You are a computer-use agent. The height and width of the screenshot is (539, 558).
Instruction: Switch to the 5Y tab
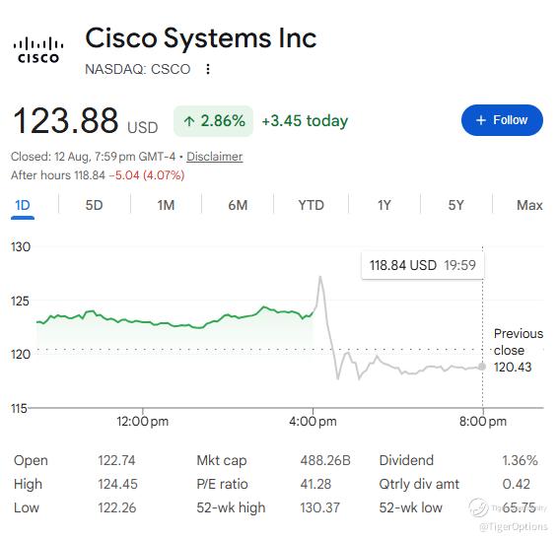[455, 205]
